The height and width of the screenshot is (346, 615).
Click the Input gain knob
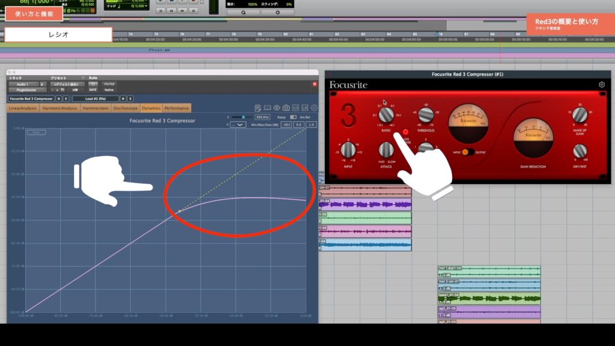[348, 150]
